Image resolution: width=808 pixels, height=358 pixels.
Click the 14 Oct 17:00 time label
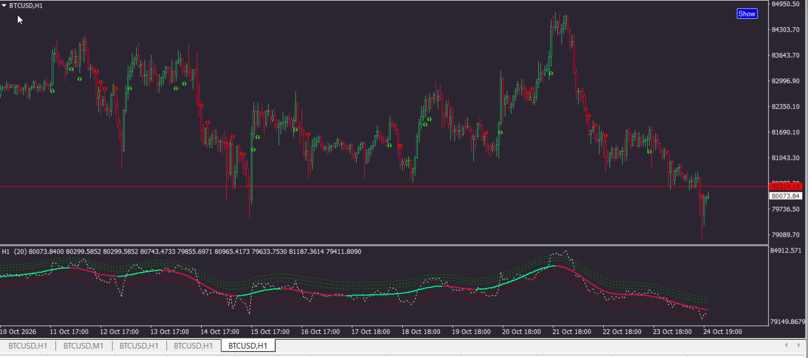coord(220,331)
